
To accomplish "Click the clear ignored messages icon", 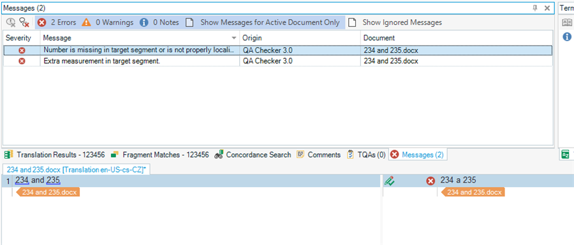I will pos(24,23).
